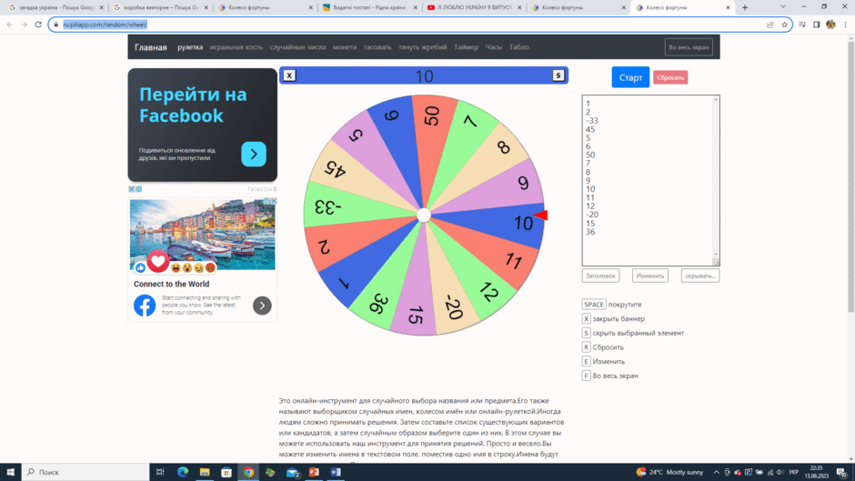Bookmark this page with star icon
The width and height of the screenshot is (855, 481).
[x=784, y=25]
